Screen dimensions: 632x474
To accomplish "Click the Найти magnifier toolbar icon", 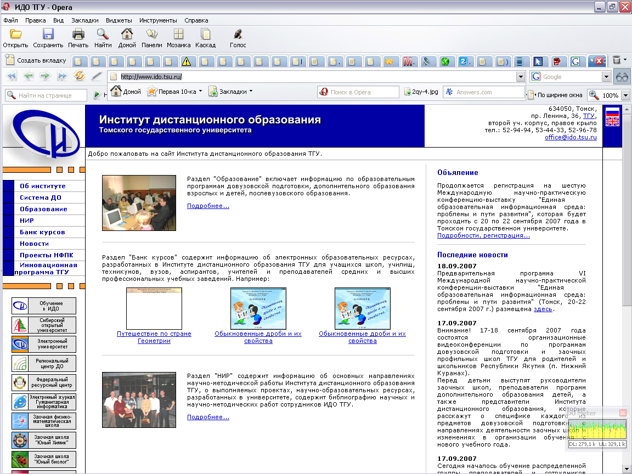I will click(103, 34).
